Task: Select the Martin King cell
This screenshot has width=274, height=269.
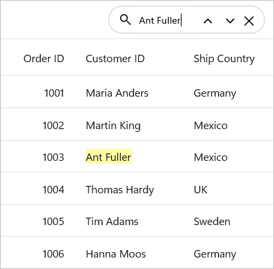Action: click(x=113, y=126)
